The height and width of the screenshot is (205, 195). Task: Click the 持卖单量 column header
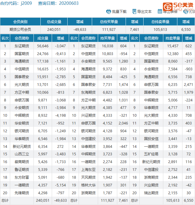click(173, 38)
